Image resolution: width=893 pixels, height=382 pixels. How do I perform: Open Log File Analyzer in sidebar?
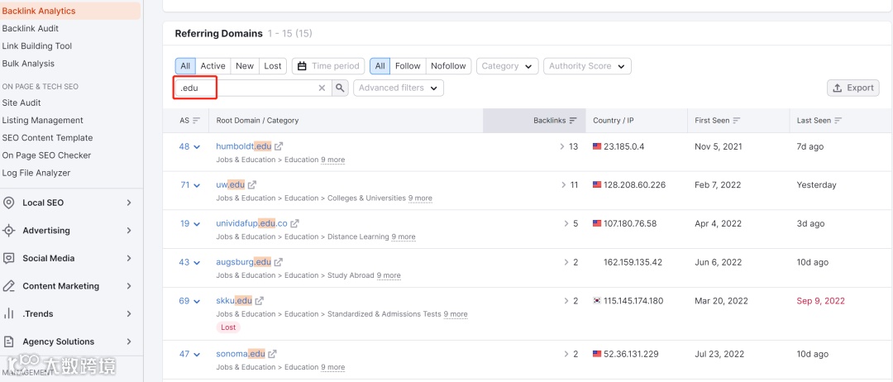(36, 173)
